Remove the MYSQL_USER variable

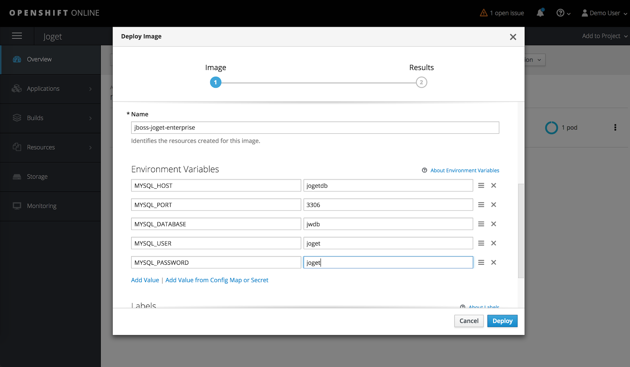494,243
